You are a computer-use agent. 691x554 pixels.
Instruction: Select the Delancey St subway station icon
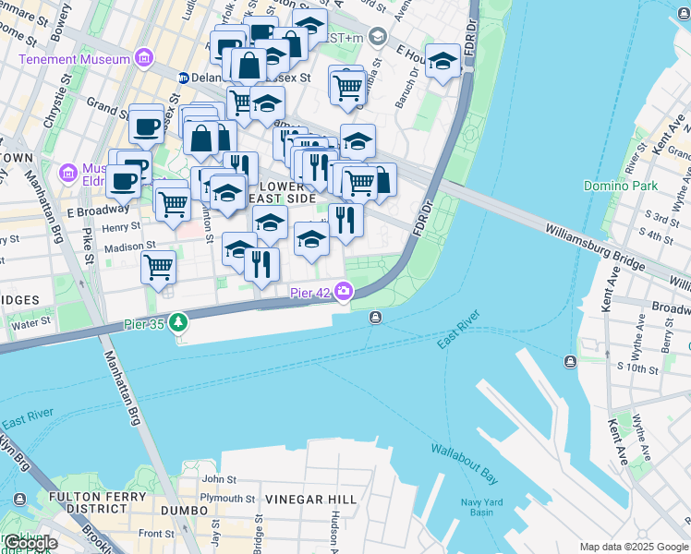coord(183,78)
